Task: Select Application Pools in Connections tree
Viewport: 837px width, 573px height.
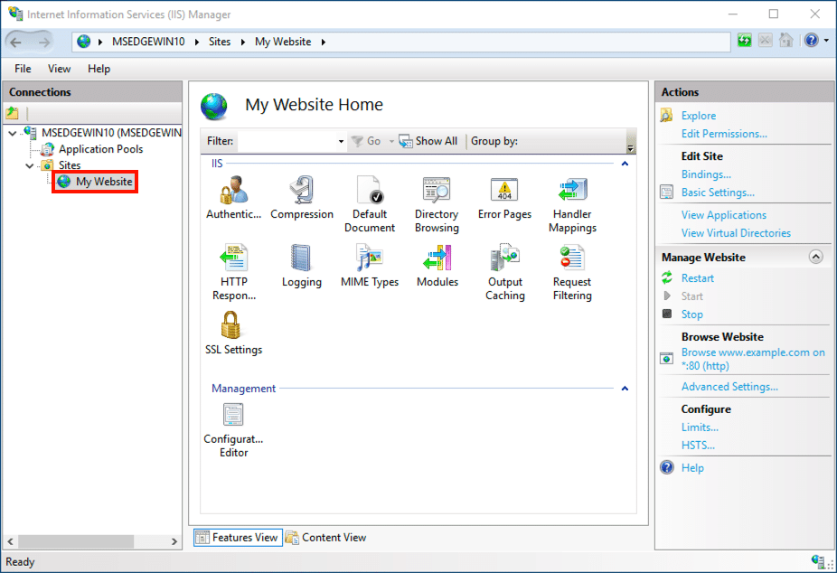Action: [x=100, y=149]
